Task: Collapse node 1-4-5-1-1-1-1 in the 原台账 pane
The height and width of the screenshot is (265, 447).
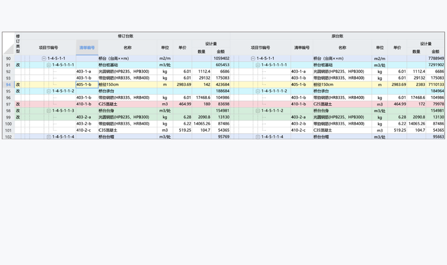Action: (258, 65)
